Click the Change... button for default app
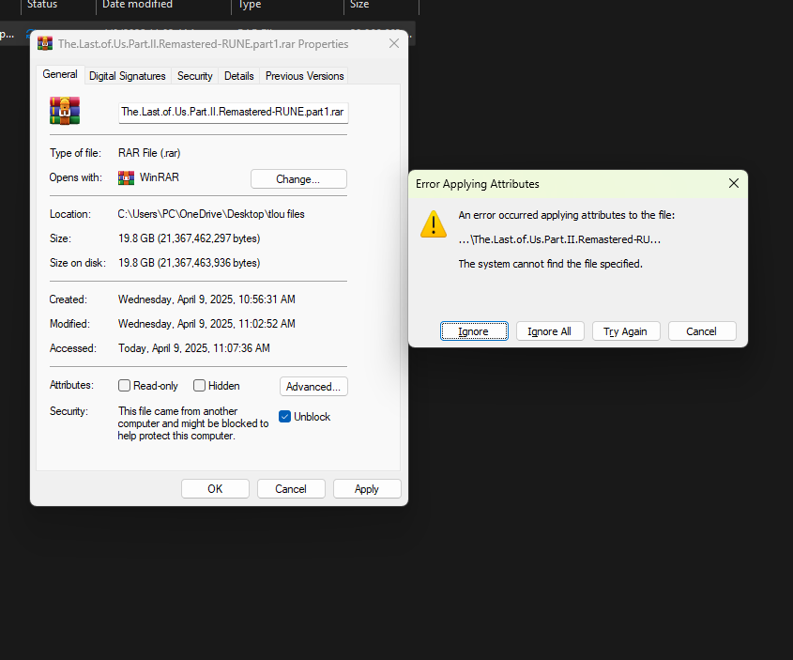Image resolution: width=793 pixels, height=660 pixels. pos(298,179)
